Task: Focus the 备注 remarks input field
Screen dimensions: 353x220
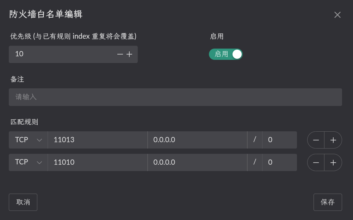Action: (x=175, y=97)
